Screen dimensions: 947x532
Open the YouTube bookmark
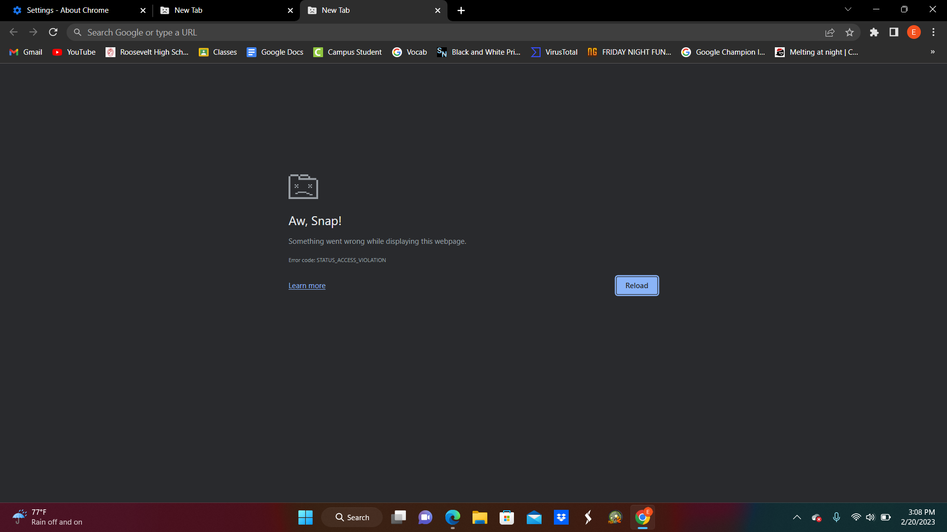74,52
